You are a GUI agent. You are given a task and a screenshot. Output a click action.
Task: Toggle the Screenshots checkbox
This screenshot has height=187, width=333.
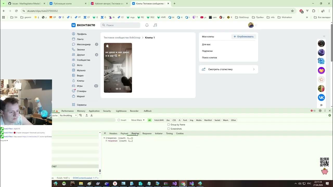coord(169,129)
